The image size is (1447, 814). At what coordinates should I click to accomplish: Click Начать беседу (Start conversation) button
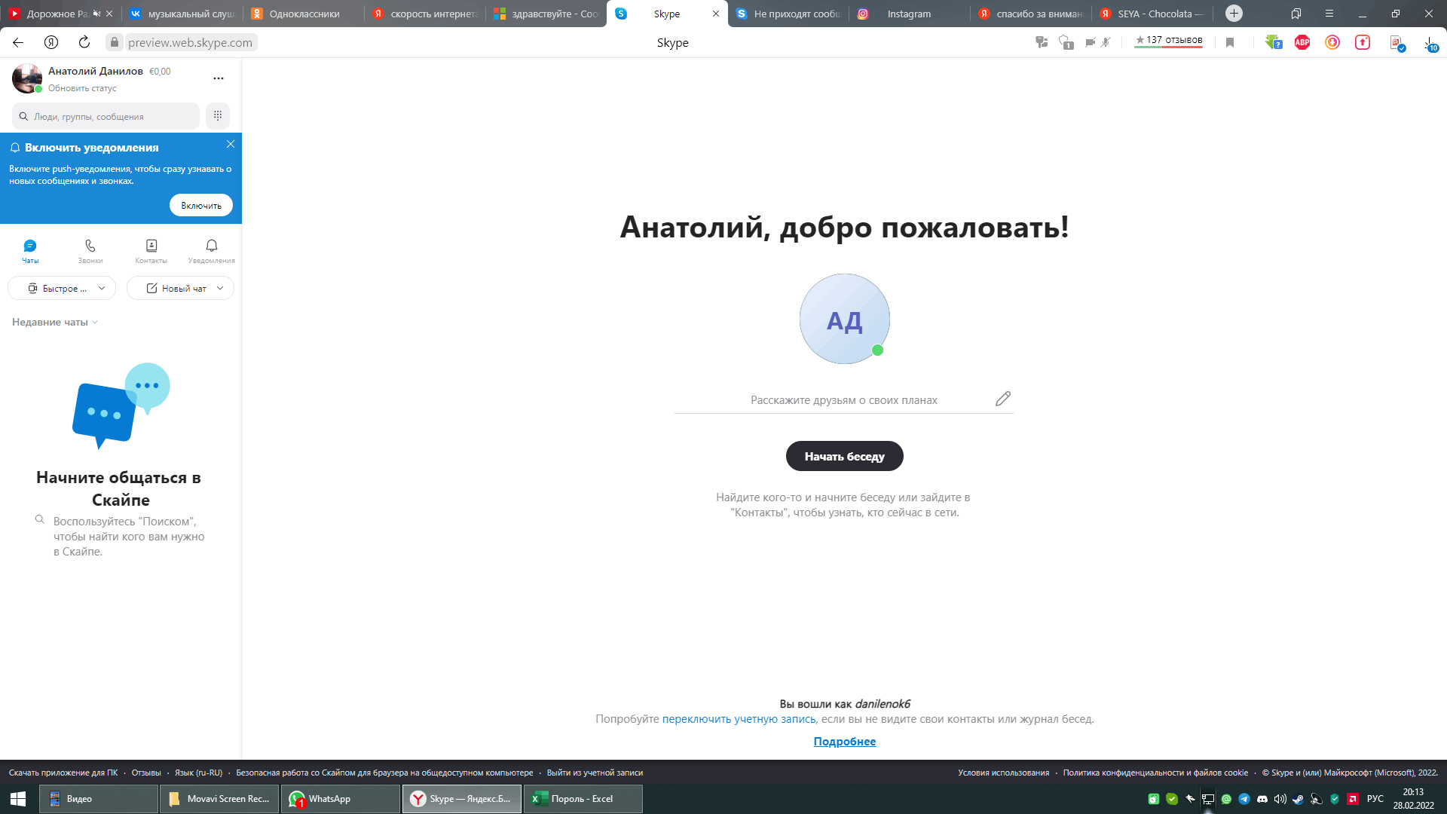click(x=844, y=455)
